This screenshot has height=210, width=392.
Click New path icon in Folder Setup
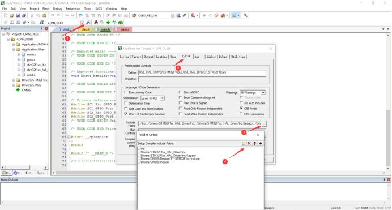tap(244, 143)
